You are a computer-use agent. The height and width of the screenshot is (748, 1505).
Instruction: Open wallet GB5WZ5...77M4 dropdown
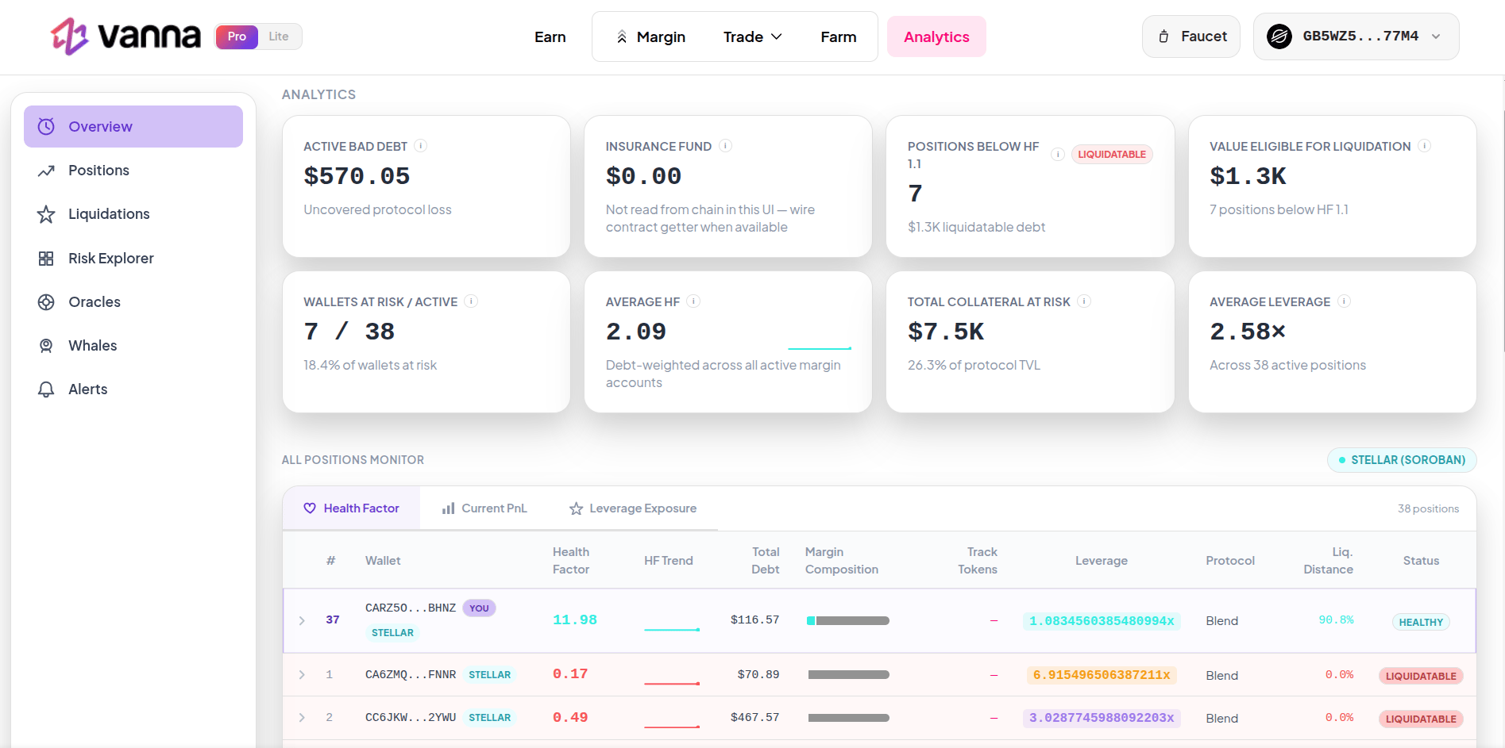[x=1356, y=36]
